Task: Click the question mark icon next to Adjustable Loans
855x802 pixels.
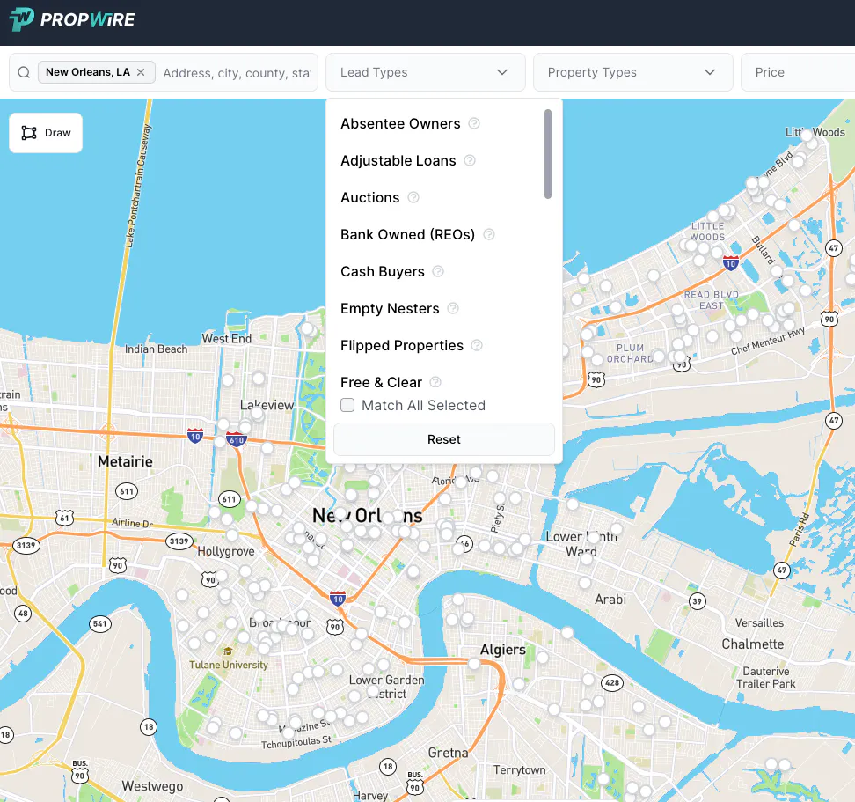Action: [469, 160]
